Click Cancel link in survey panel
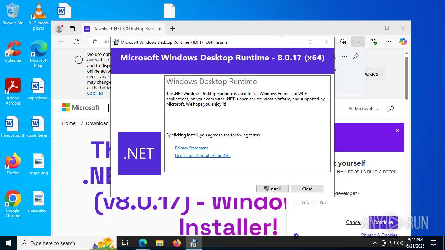The width and height of the screenshot is (445, 250). coord(353,222)
